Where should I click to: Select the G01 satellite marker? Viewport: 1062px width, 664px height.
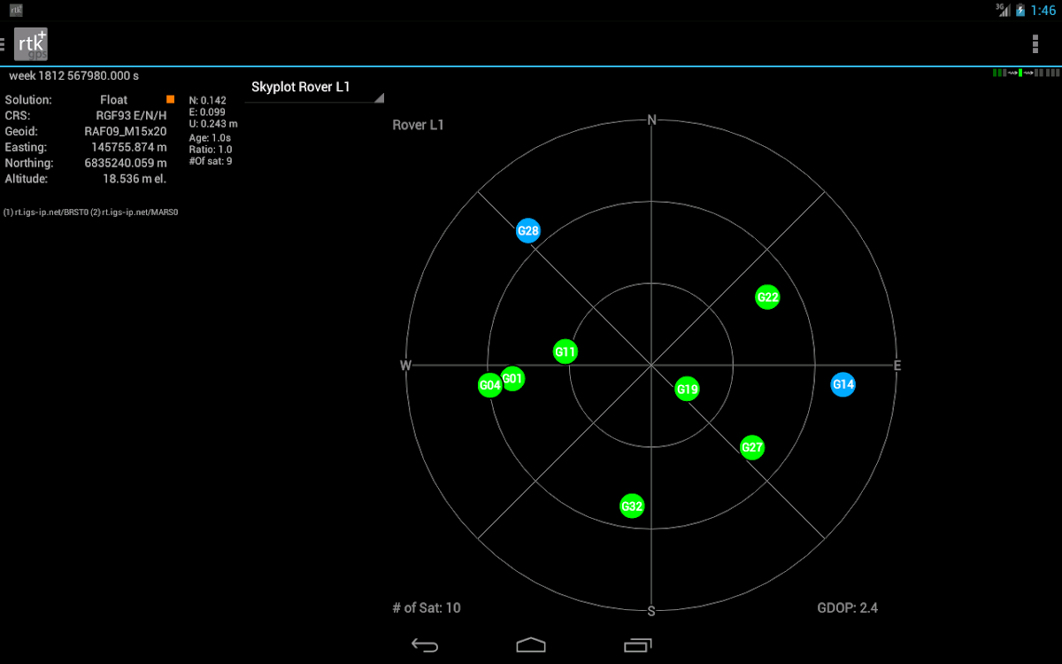513,379
